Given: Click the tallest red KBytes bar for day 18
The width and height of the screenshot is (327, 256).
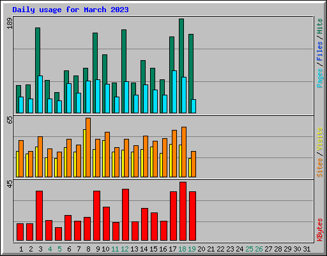Looking at the screenshot, I should (x=183, y=211).
